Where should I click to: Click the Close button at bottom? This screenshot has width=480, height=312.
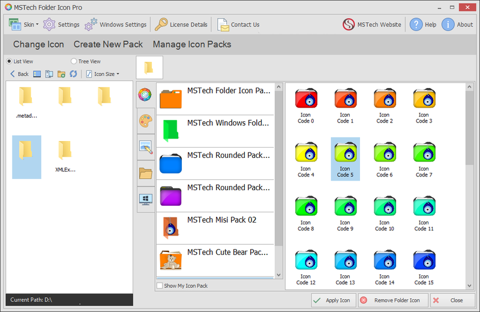tap(452, 301)
